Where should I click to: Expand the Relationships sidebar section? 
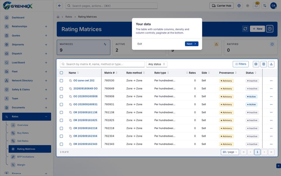click(x=46, y=26)
